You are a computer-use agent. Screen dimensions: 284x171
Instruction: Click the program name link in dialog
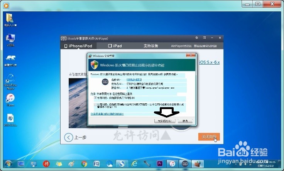click(134, 80)
